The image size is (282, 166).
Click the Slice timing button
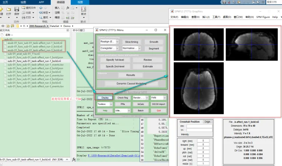coord(132,42)
